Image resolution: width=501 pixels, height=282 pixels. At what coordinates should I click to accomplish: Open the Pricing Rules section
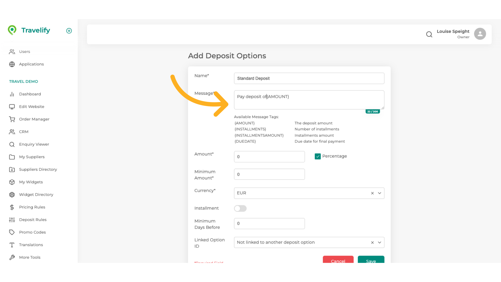coord(32,207)
